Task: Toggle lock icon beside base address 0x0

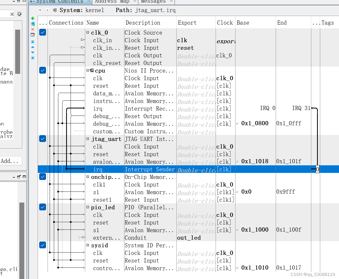Action: 237,192
